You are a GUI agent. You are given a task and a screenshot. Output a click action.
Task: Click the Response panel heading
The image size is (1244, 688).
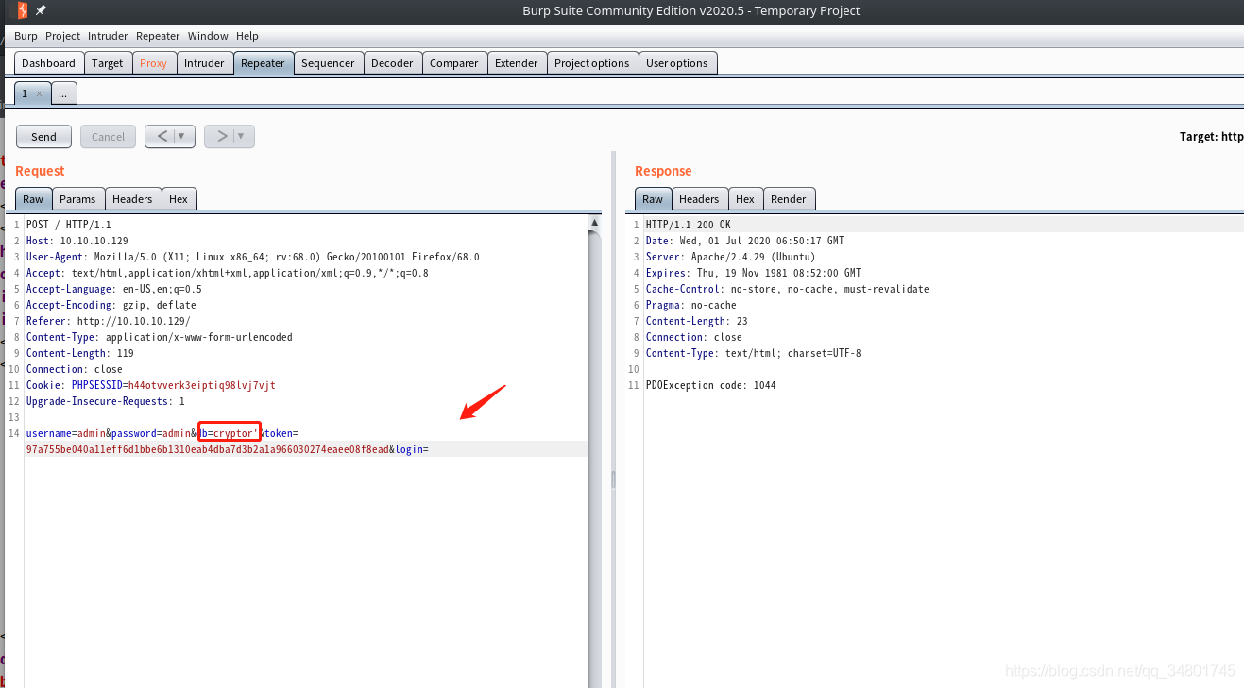[x=663, y=171]
